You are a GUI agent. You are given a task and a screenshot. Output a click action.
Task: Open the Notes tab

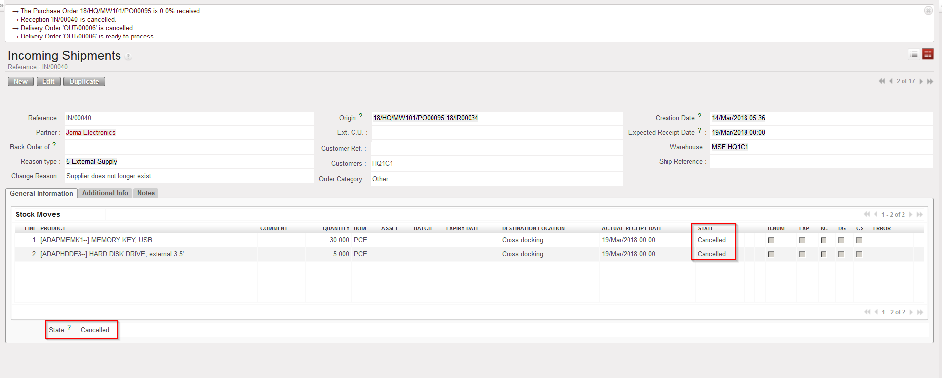click(146, 193)
